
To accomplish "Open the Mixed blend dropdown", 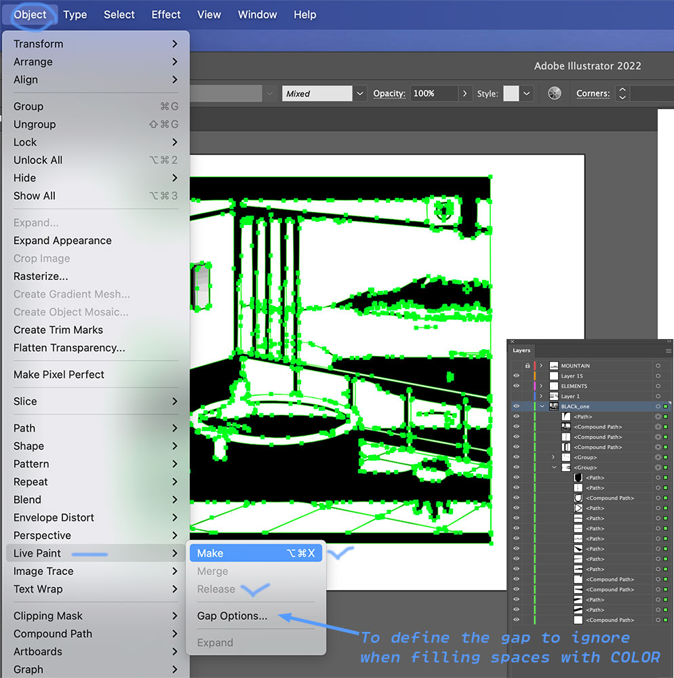I will tap(360, 94).
